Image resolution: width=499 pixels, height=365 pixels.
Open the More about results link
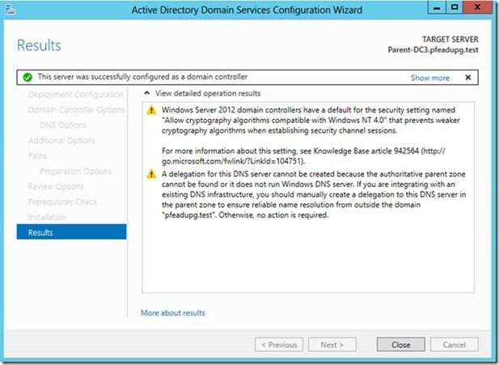coord(173,312)
